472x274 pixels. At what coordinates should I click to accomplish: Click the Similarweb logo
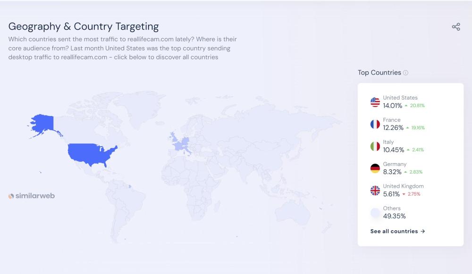[x=31, y=196]
